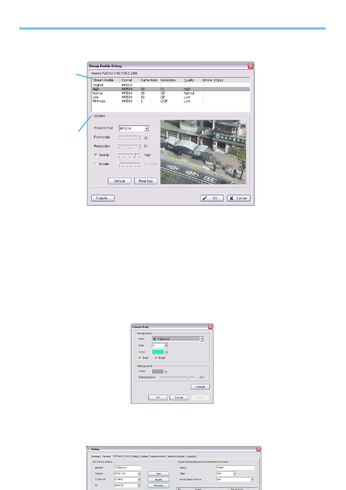Switch to the I/O Device tab
This screenshot has height=490, width=346.
click(118, 456)
